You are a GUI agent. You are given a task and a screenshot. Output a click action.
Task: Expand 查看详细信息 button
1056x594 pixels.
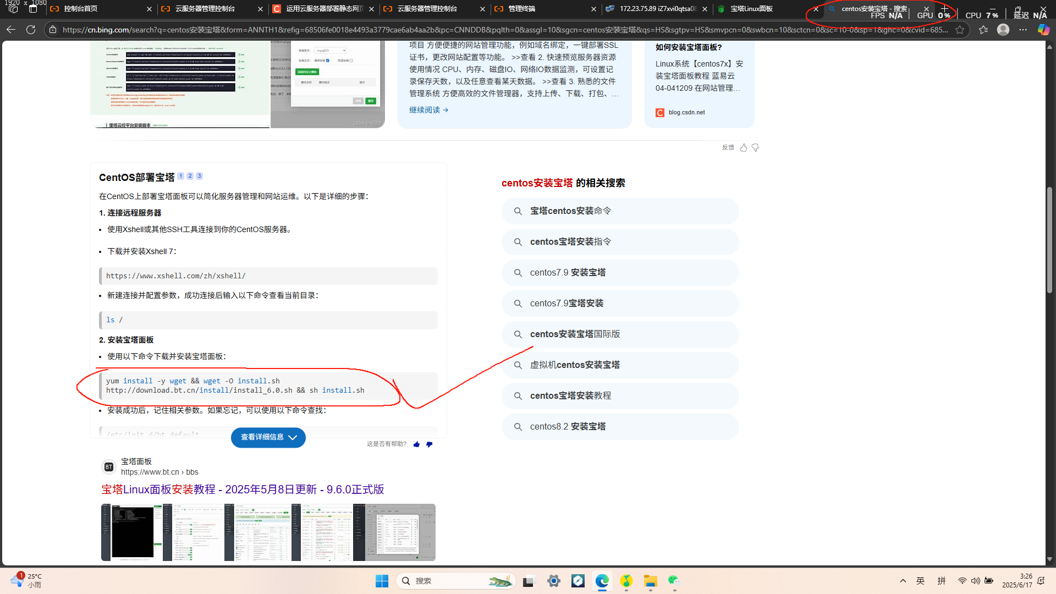[x=268, y=437]
